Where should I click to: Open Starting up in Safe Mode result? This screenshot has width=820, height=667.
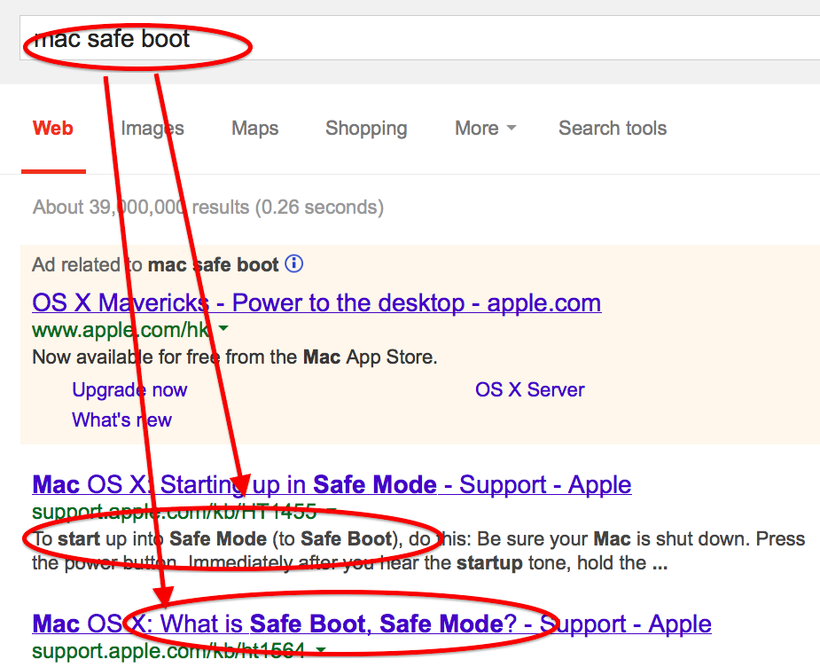click(x=332, y=484)
